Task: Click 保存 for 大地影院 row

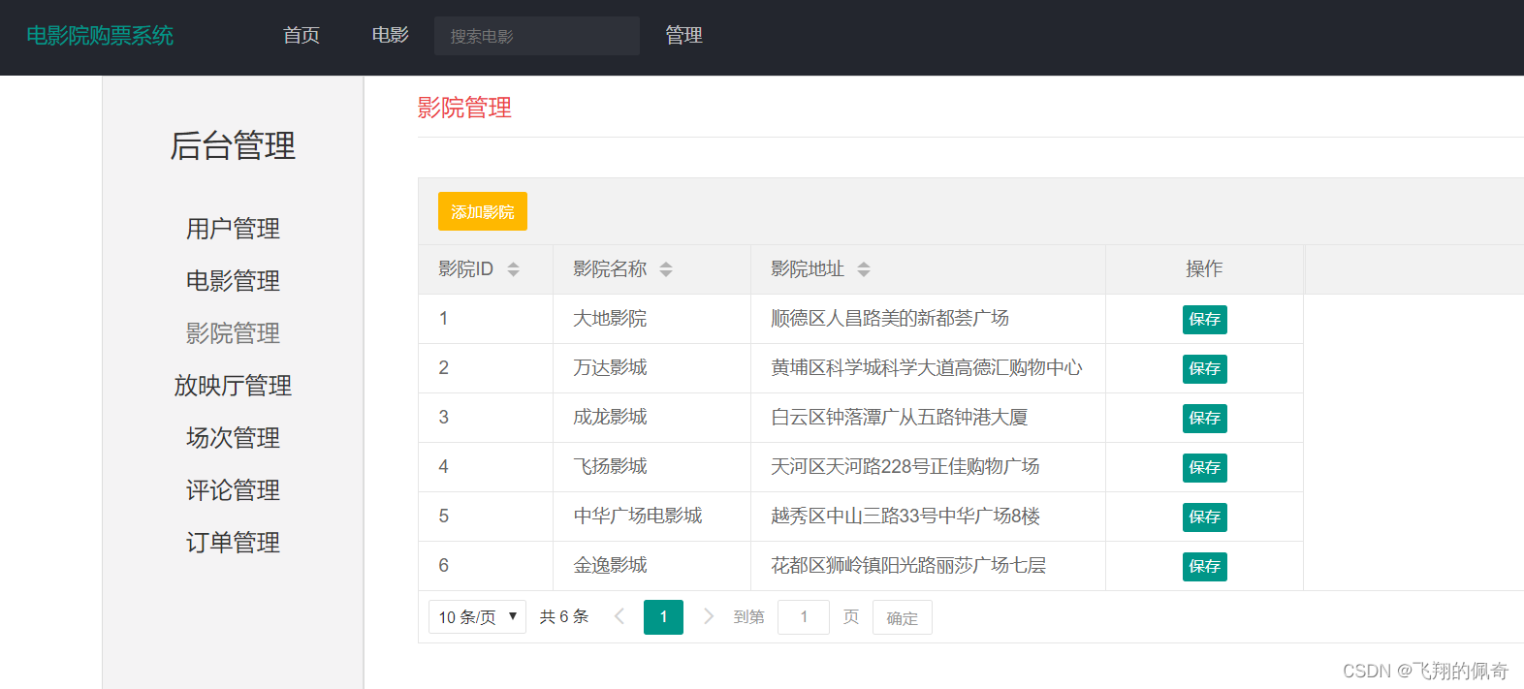Action: (x=1205, y=320)
